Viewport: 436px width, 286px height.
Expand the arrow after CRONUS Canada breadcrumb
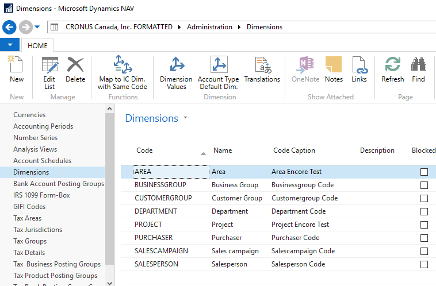(179, 27)
